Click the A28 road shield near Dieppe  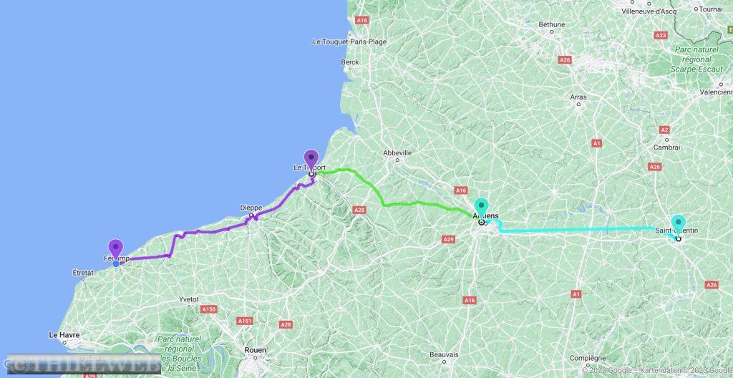pos(359,210)
